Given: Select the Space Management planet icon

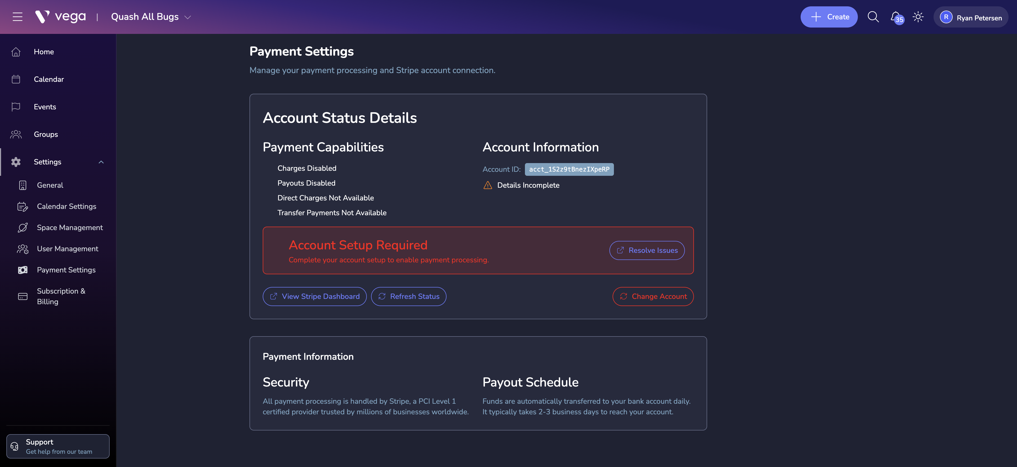Looking at the screenshot, I should (x=23, y=227).
